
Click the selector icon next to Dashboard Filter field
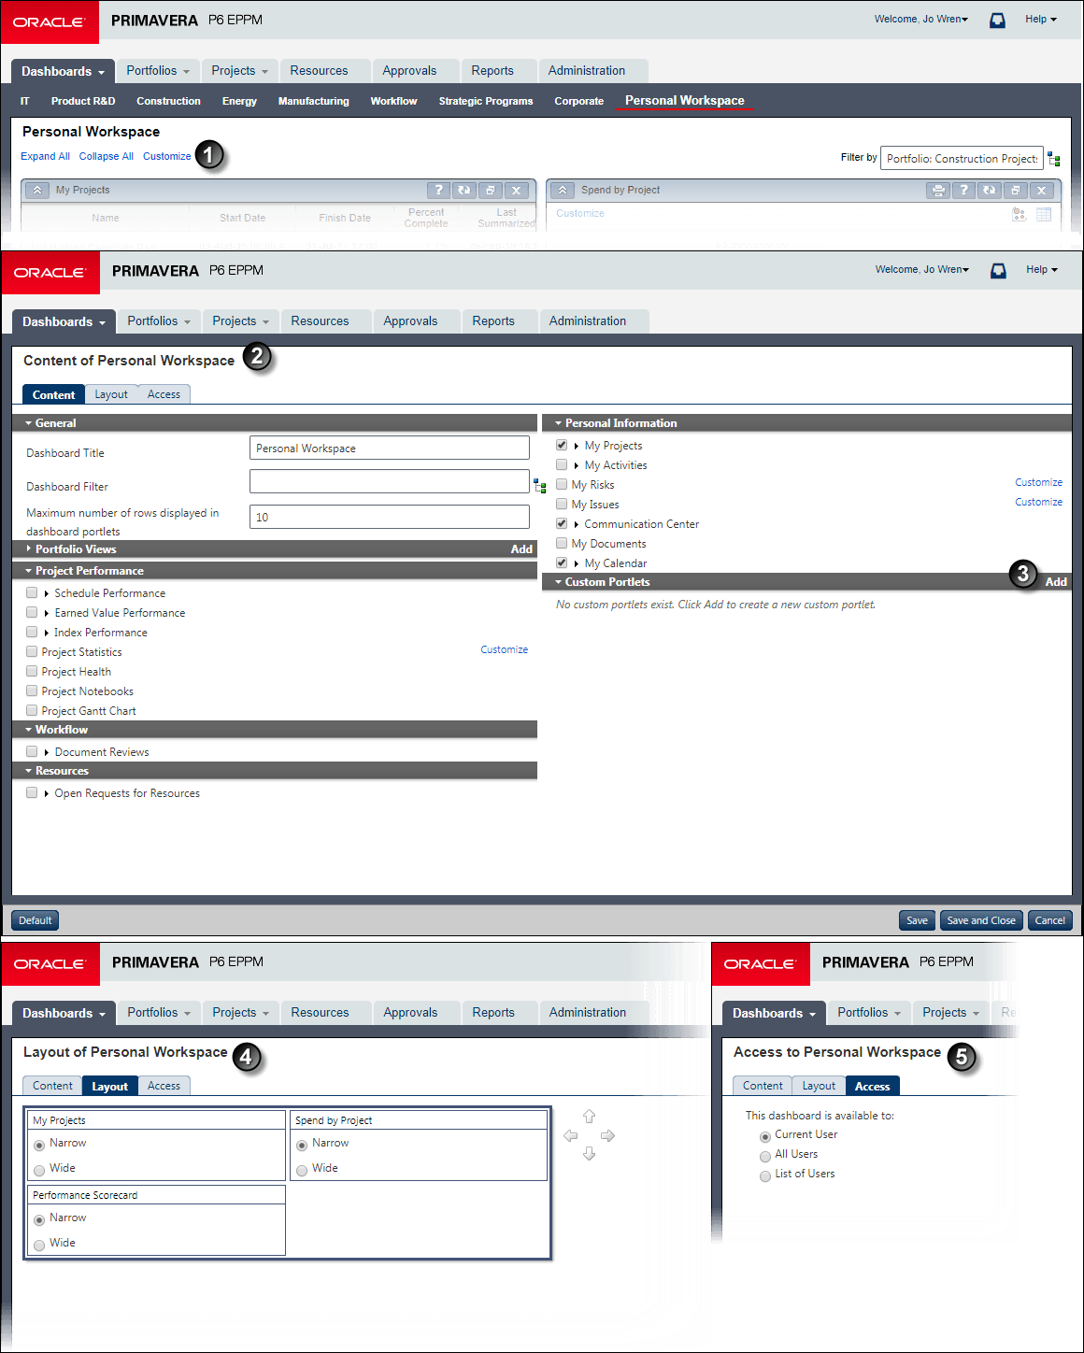(x=540, y=486)
